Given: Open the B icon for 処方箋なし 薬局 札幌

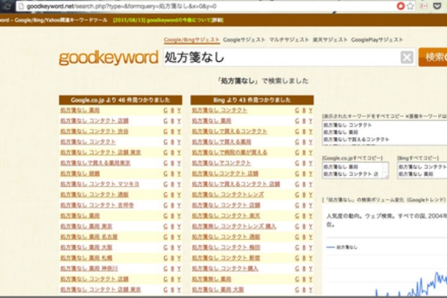Looking at the screenshot, I should (172, 258).
